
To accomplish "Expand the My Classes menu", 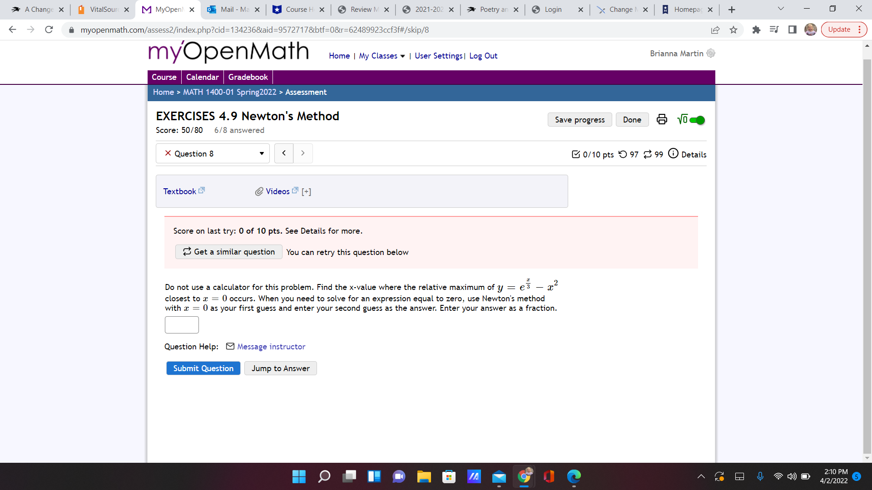I will point(381,56).
